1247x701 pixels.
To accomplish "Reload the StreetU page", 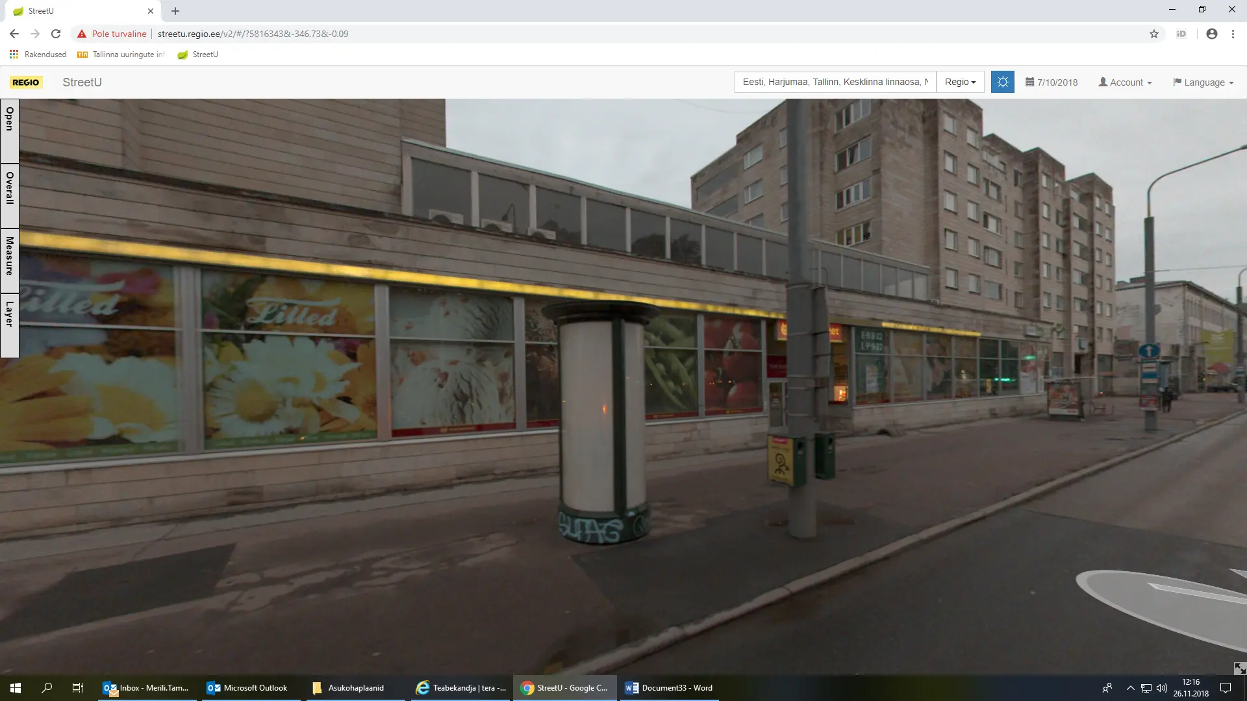I will [56, 34].
